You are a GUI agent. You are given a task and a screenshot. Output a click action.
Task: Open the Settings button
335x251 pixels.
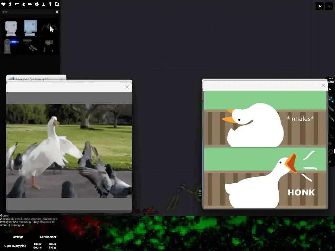[18, 237]
